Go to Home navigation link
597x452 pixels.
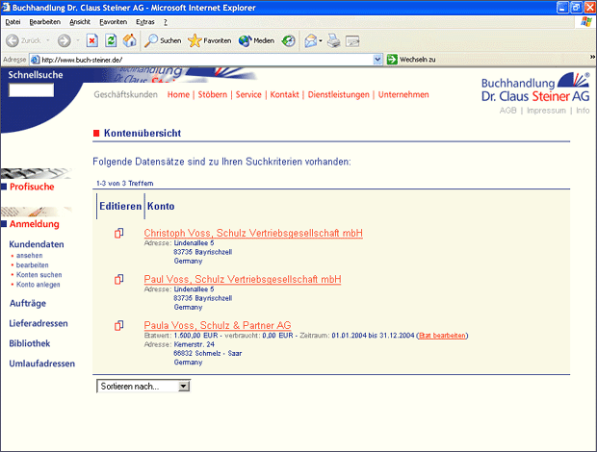point(178,94)
